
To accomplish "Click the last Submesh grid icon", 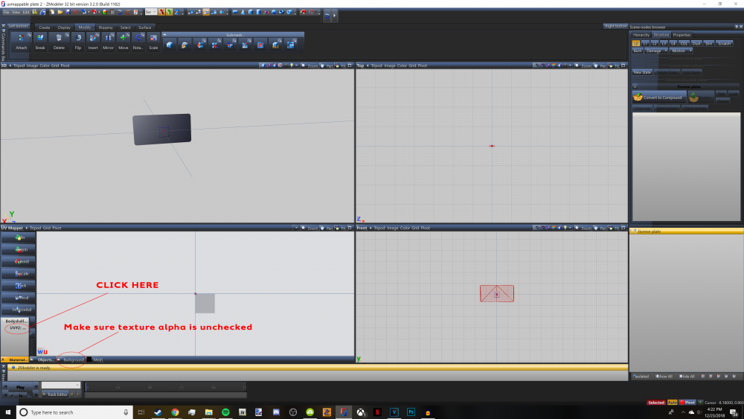I will [x=291, y=45].
